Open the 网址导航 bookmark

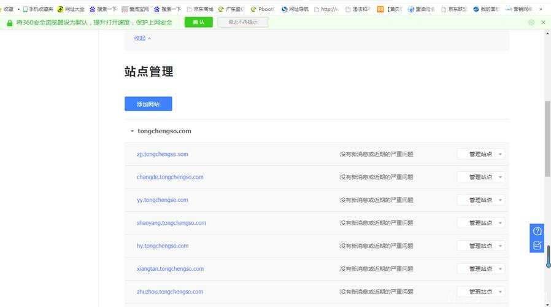point(295,9)
